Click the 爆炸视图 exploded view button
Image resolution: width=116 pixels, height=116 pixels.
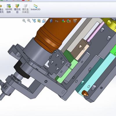(17, 9)
